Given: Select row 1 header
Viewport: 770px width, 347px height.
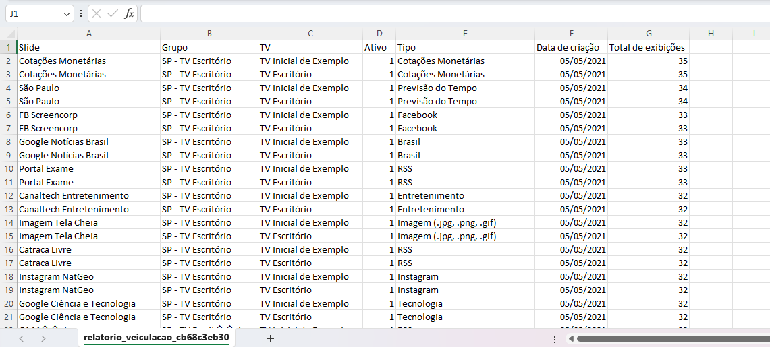Looking at the screenshot, I should (x=8, y=48).
